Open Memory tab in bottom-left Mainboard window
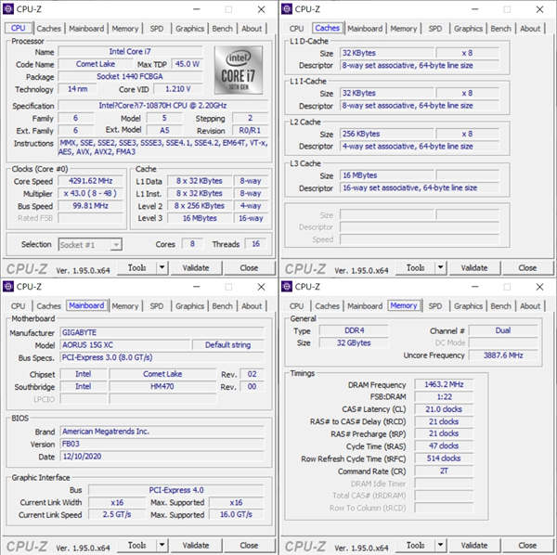Image resolution: width=557 pixels, height=555 pixels. 124,306
